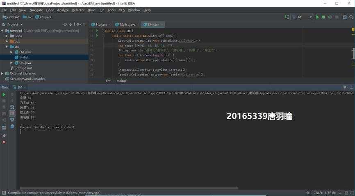Rerun EM from the Run panel
The width and height of the screenshot is (355, 196).
coord(4,95)
